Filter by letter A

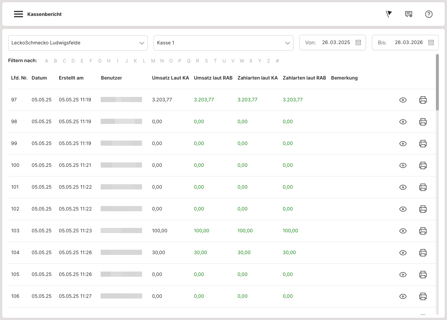(x=47, y=61)
